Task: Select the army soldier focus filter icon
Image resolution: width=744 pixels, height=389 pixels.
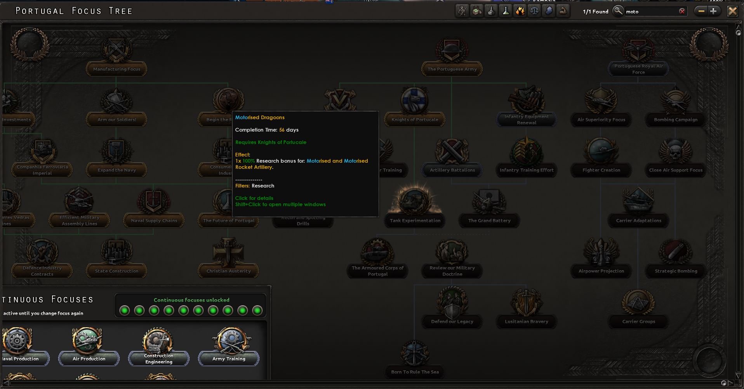Action: click(462, 11)
